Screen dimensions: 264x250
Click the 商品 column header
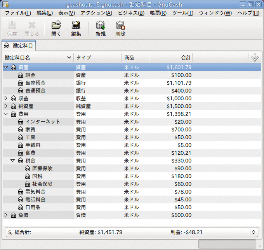click(135, 58)
